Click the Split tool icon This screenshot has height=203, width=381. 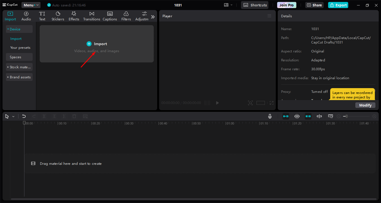pos(44,116)
